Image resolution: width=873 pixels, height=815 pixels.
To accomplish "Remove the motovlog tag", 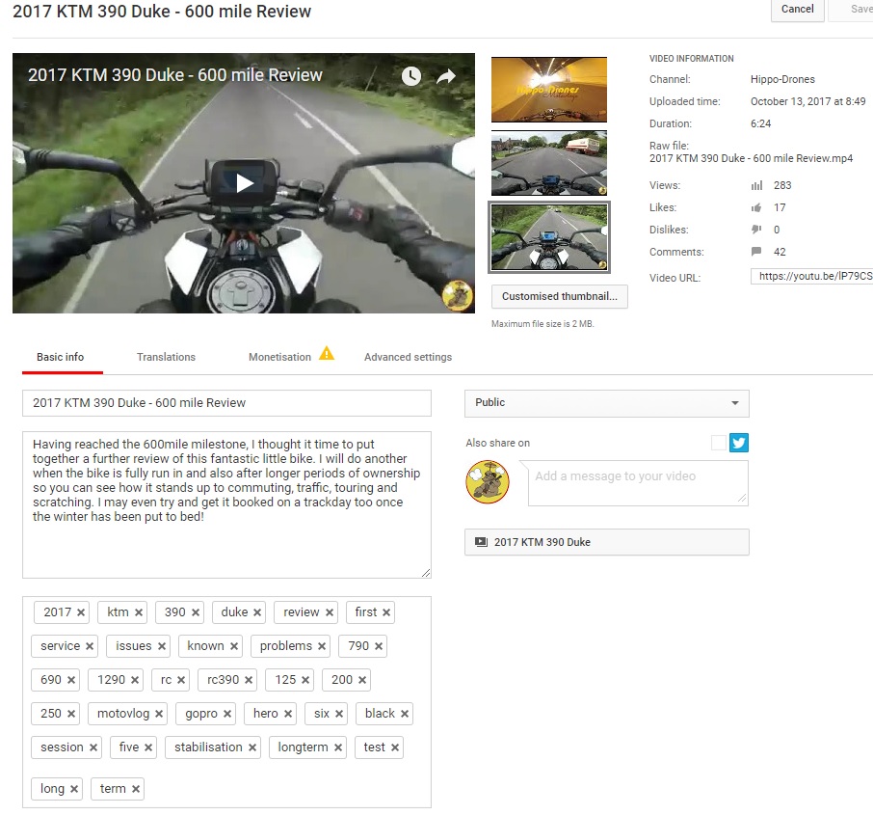I will pos(159,714).
